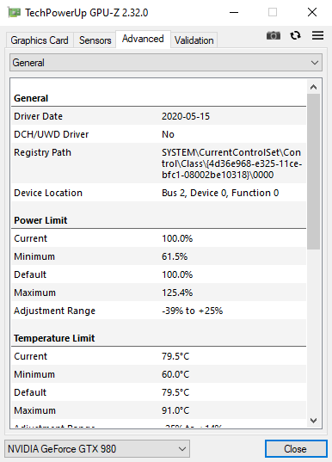Open the NVIDIA GeForce GTX 980 selector
The height and width of the screenshot is (462, 332).
[97, 449]
